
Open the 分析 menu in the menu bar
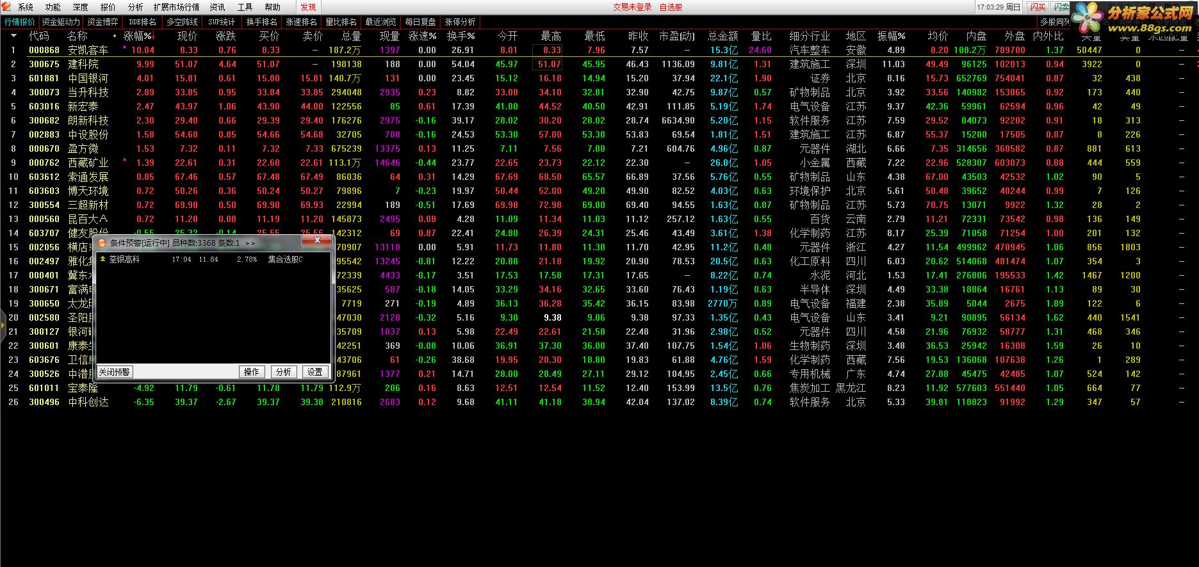pos(136,7)
